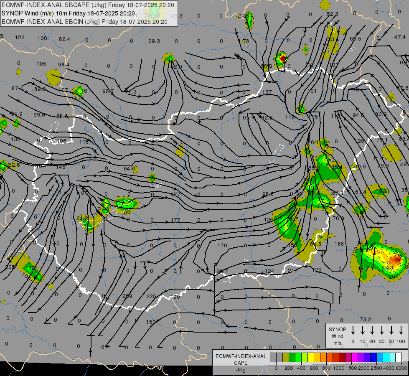This screenshot has width=409, height=376.
Task: Click the map value 82.6
Action: (267, 117)
